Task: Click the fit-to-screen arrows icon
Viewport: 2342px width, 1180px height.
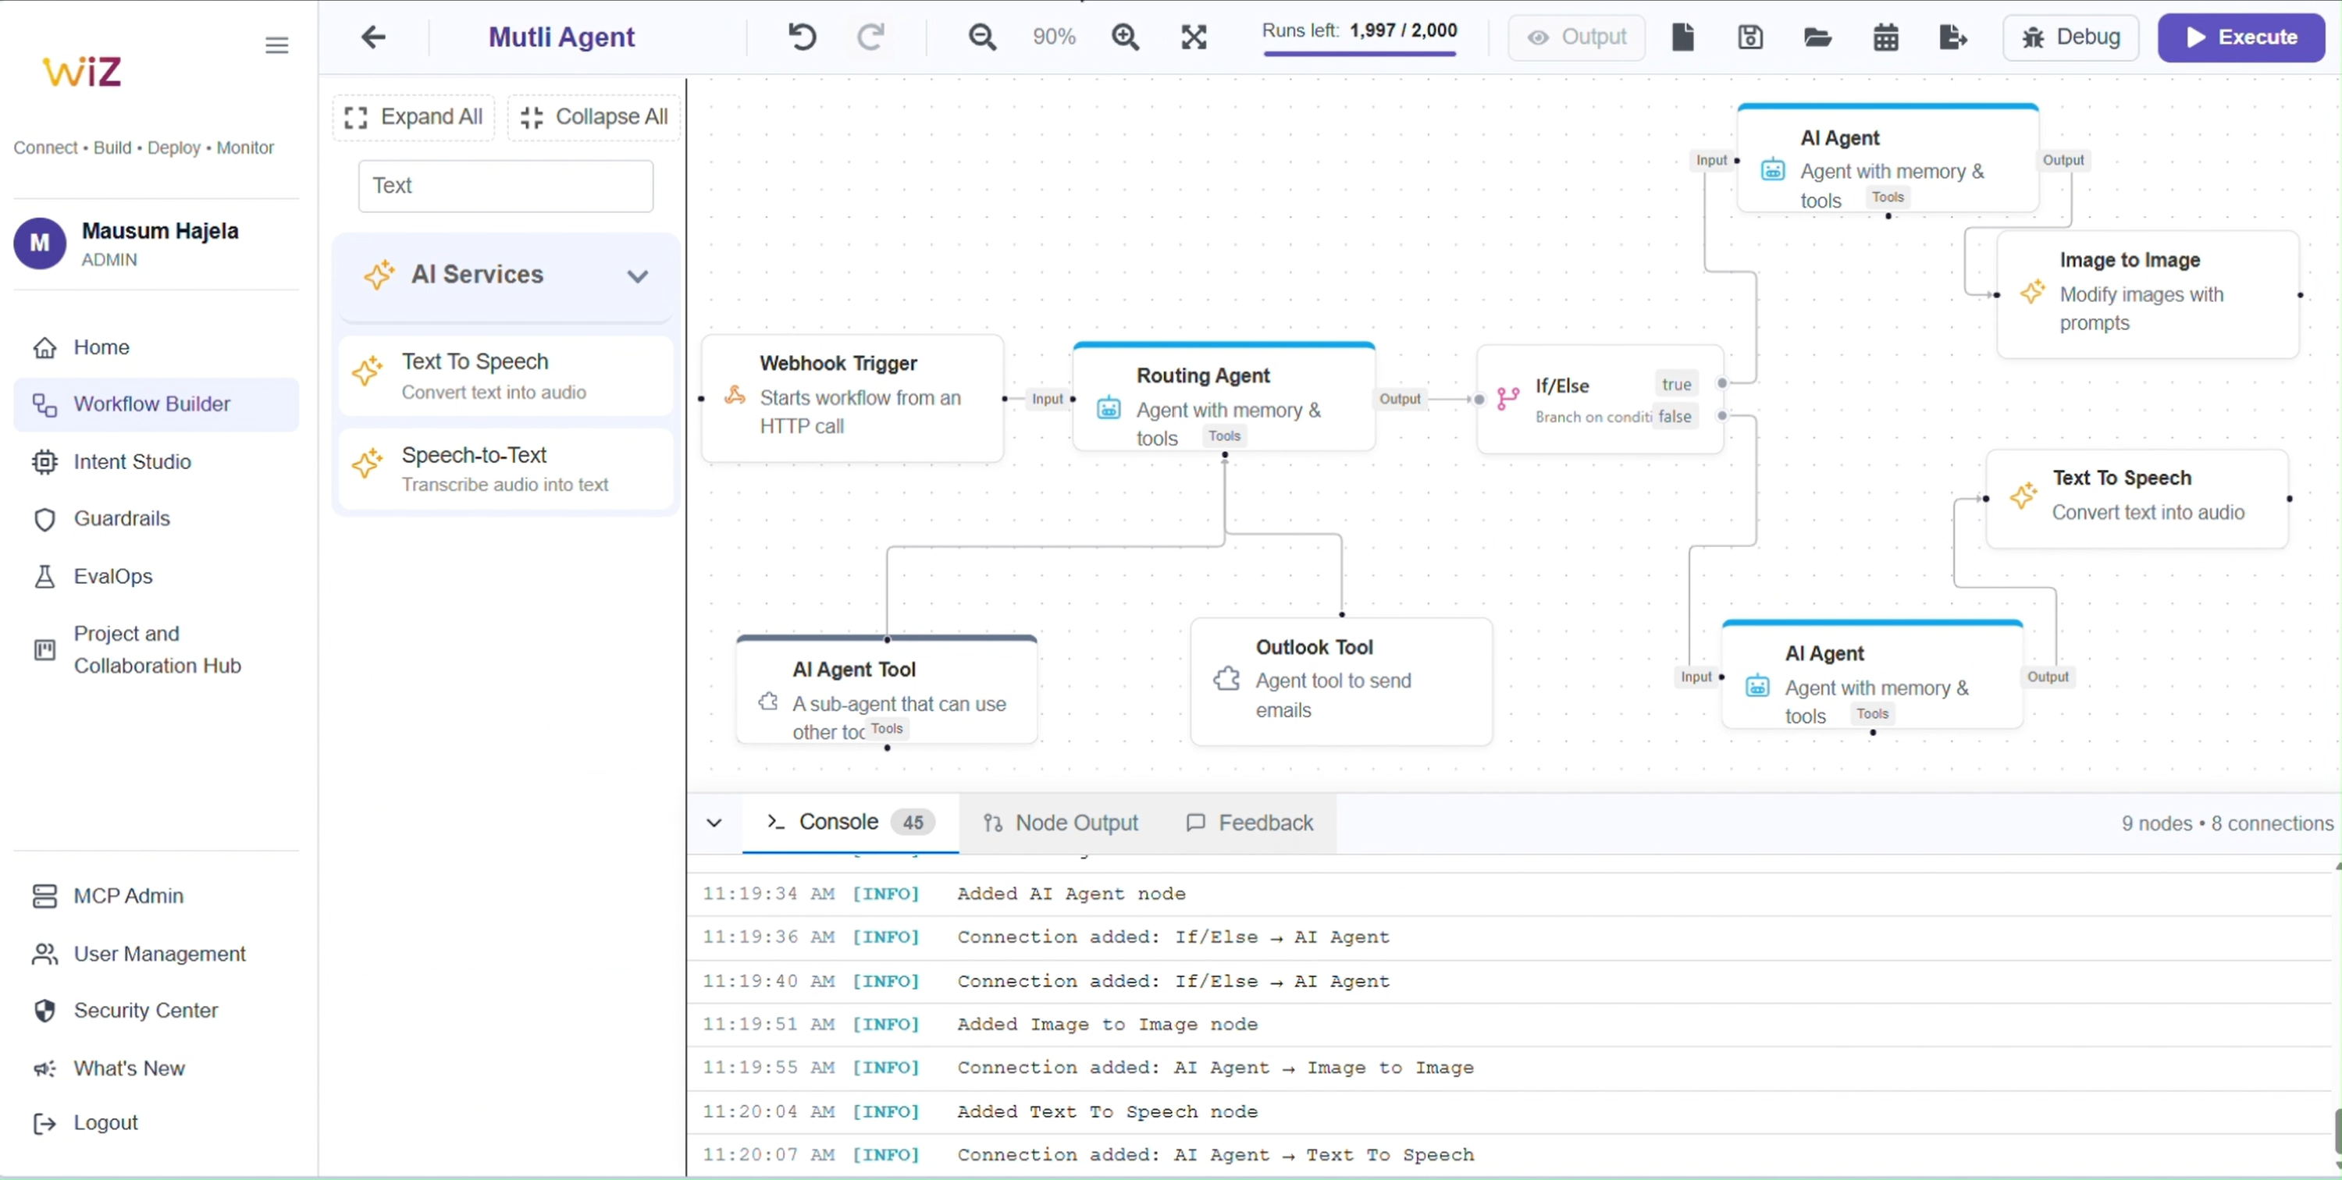Action: (x=1193, y=37)
